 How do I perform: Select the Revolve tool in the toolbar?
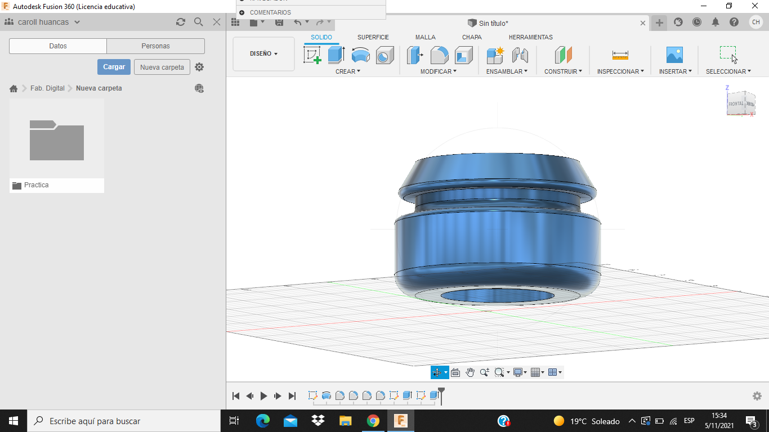[360, 55]
